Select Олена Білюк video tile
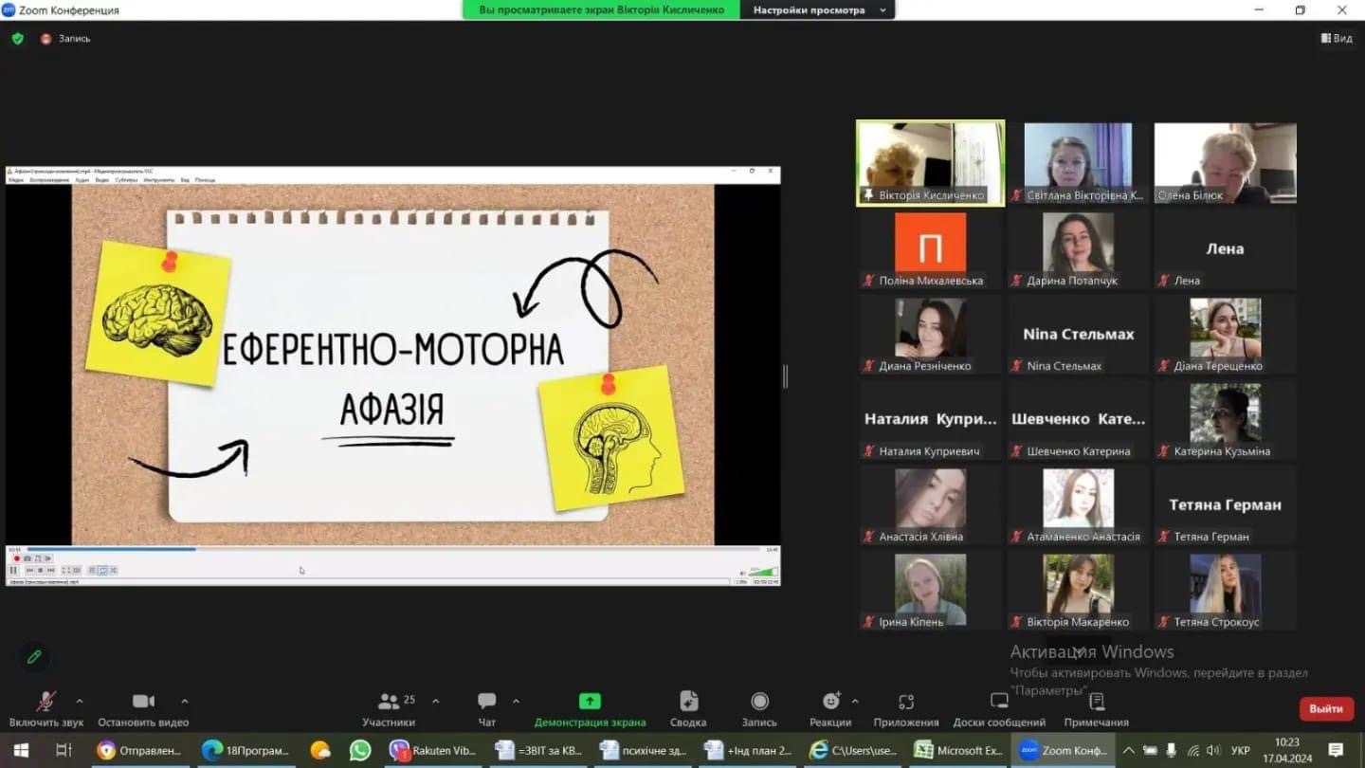The image size is (1365, 768). tap(1225, 162)
